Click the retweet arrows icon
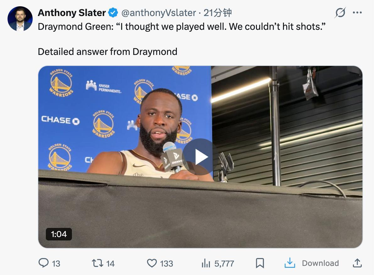 (x=98, y=263)
